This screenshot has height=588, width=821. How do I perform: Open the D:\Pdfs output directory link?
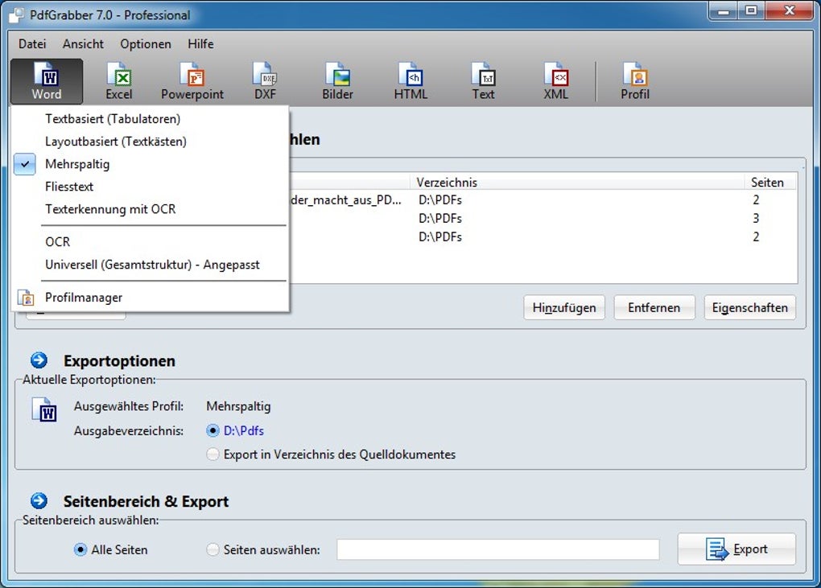click(243, 431)
